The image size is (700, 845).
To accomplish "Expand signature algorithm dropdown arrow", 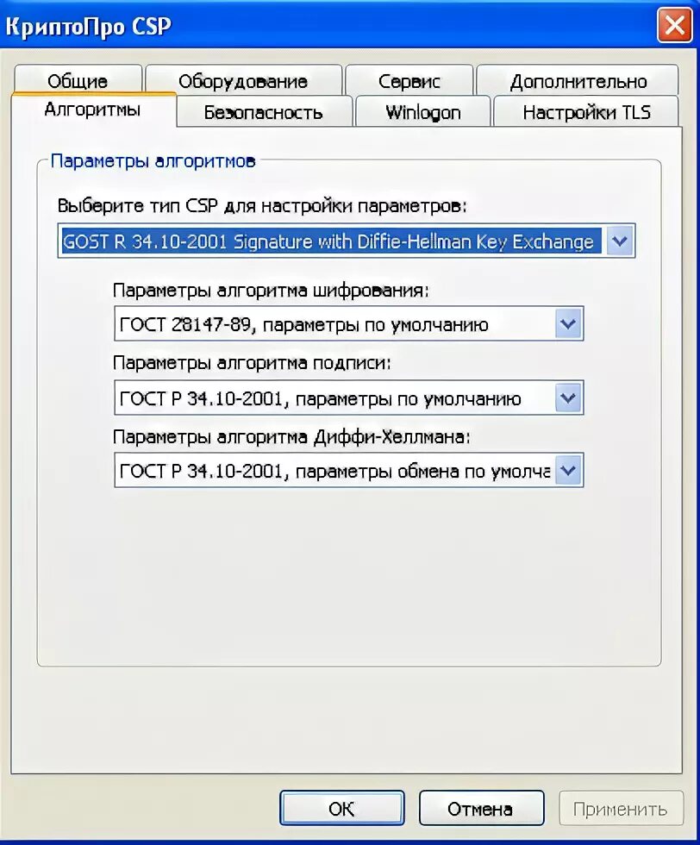I will click(568, 398).
